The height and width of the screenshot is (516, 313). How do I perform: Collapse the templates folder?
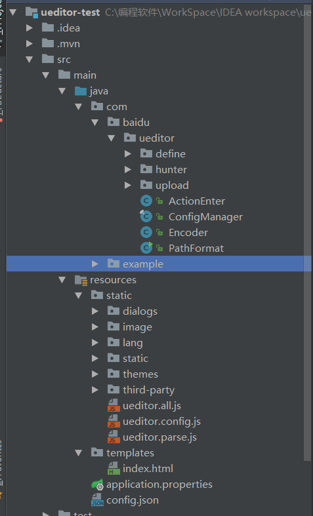pyautogui.click(x=79, y=453)
